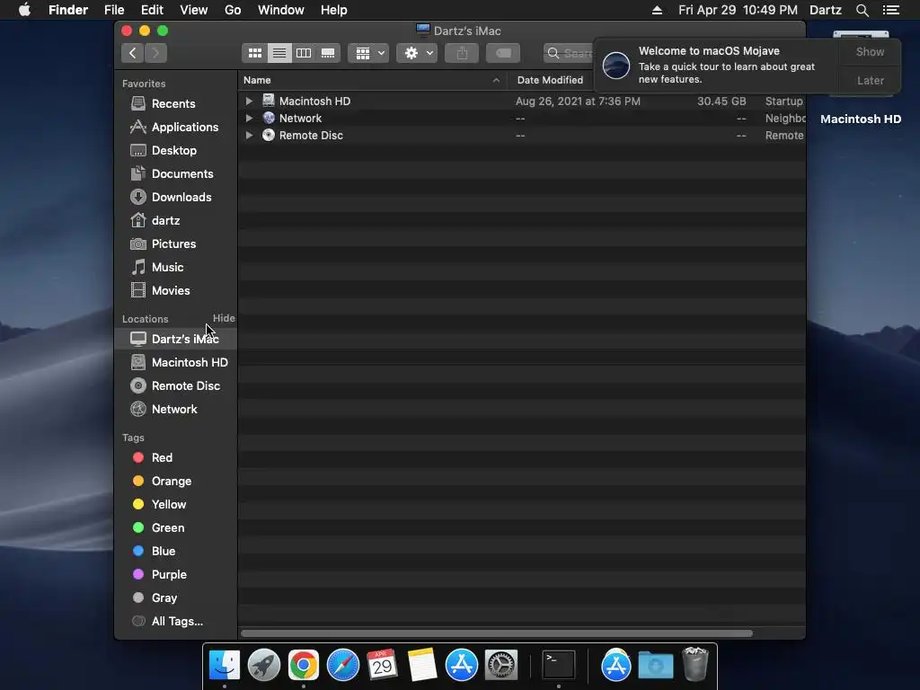Screen dimensions: 920x690
Task: Filter by the Purple tag
Action: [169, 575]
